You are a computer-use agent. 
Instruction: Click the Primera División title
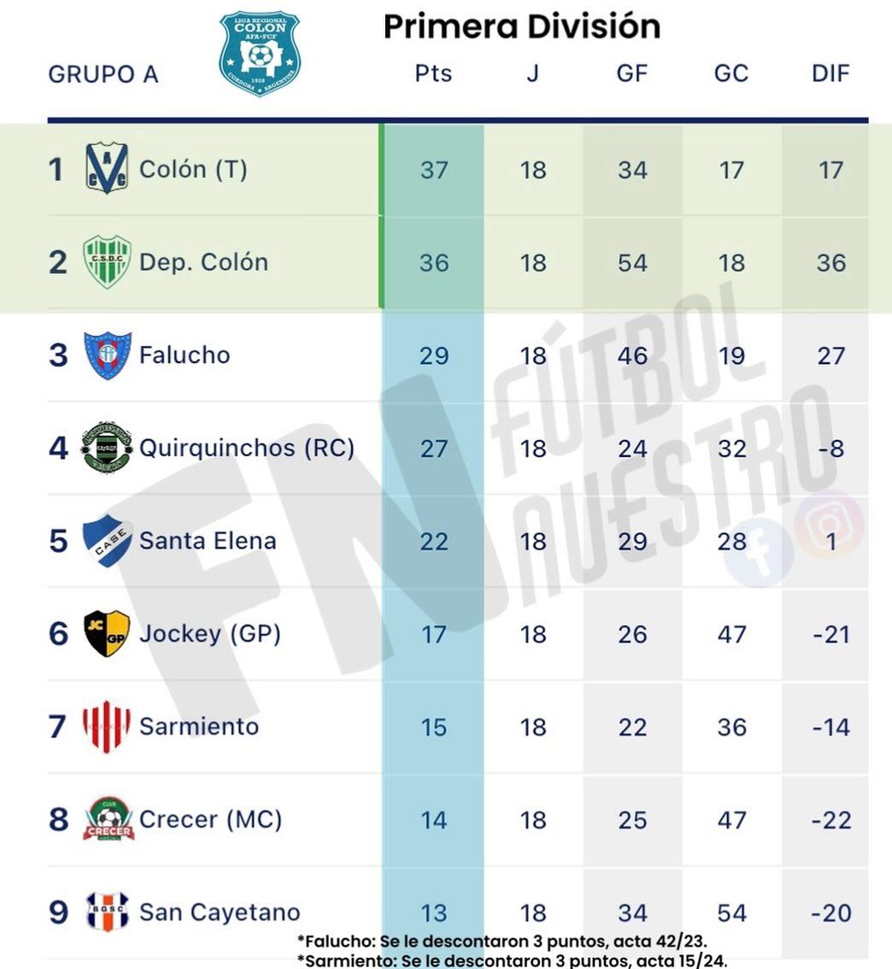tap(521, 26)
